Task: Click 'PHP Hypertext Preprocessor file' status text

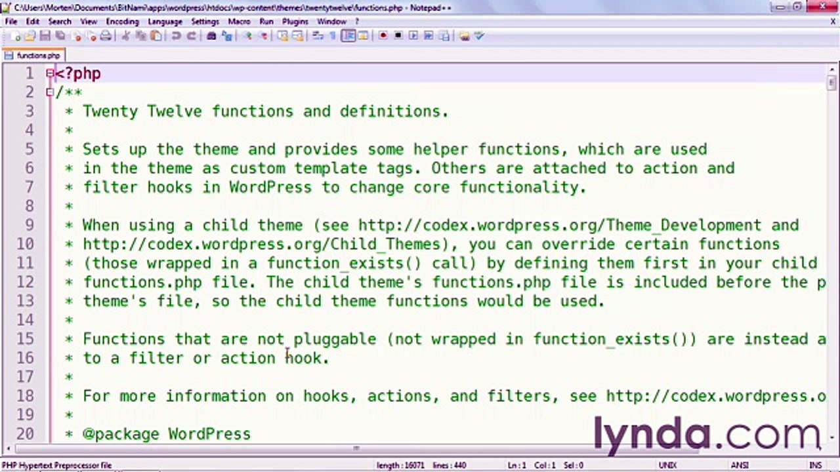Action: [56, 465]
